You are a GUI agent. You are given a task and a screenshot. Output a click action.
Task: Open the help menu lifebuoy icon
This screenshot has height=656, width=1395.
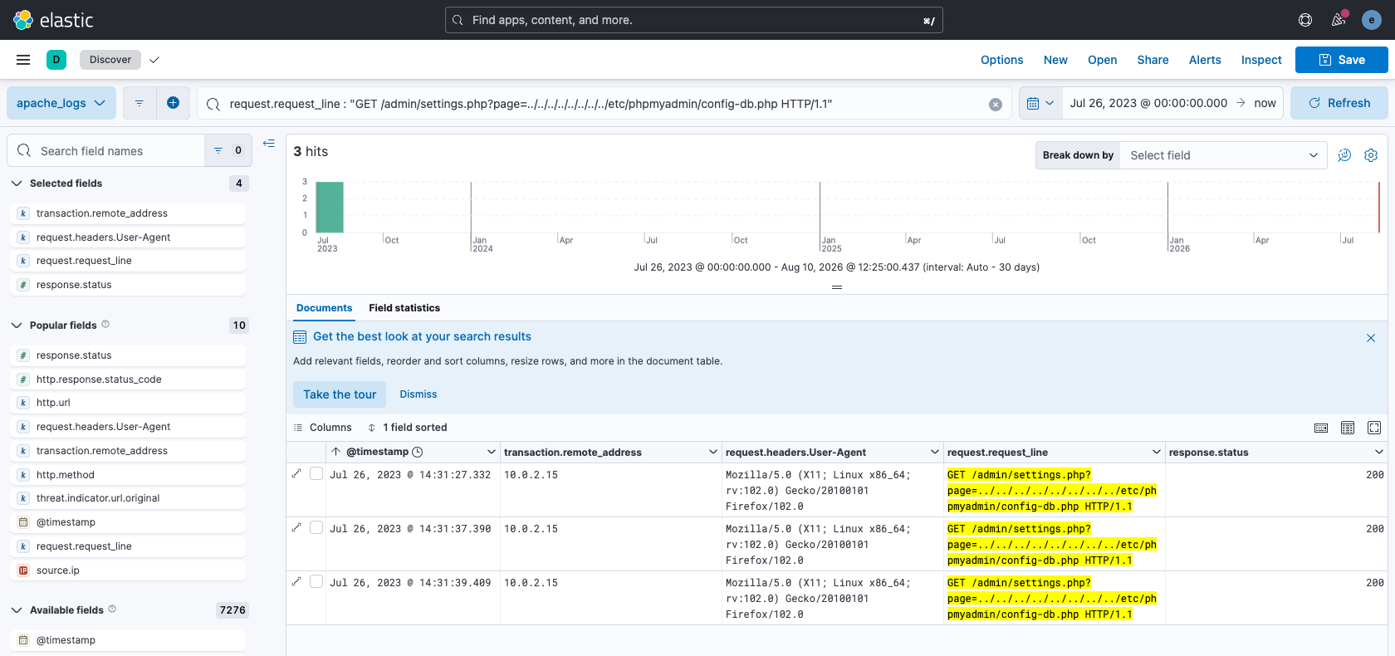1305,20
